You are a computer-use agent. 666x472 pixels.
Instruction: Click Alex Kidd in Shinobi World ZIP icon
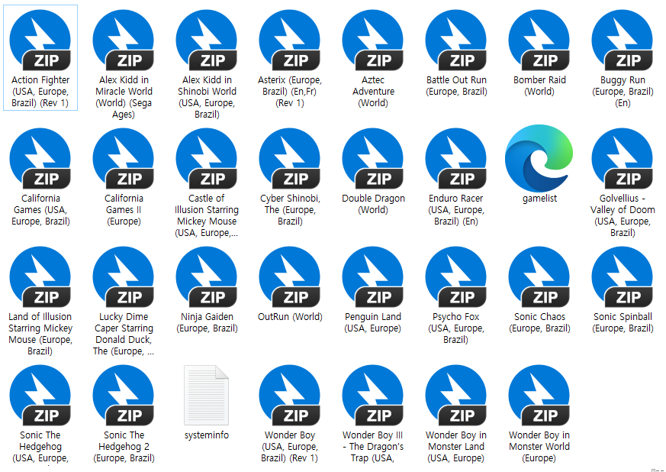tap(207, 40)
